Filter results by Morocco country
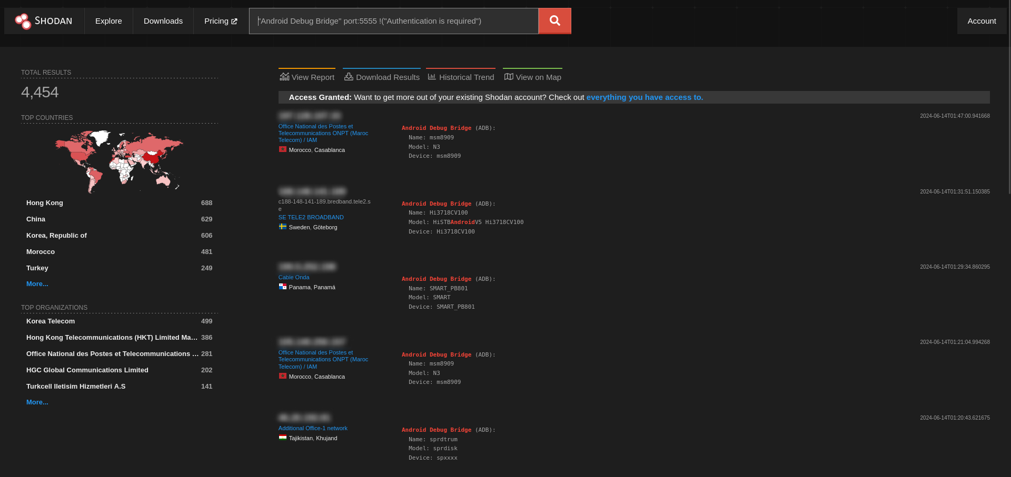This screenshot has height=477, width=1011. point(41,252)
